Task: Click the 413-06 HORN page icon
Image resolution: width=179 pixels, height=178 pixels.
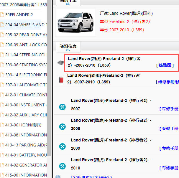Action: [2, 125]
